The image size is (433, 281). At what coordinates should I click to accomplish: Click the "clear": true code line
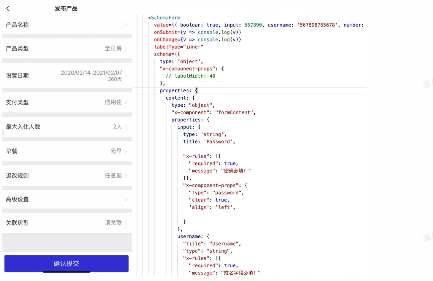[209, 200]
